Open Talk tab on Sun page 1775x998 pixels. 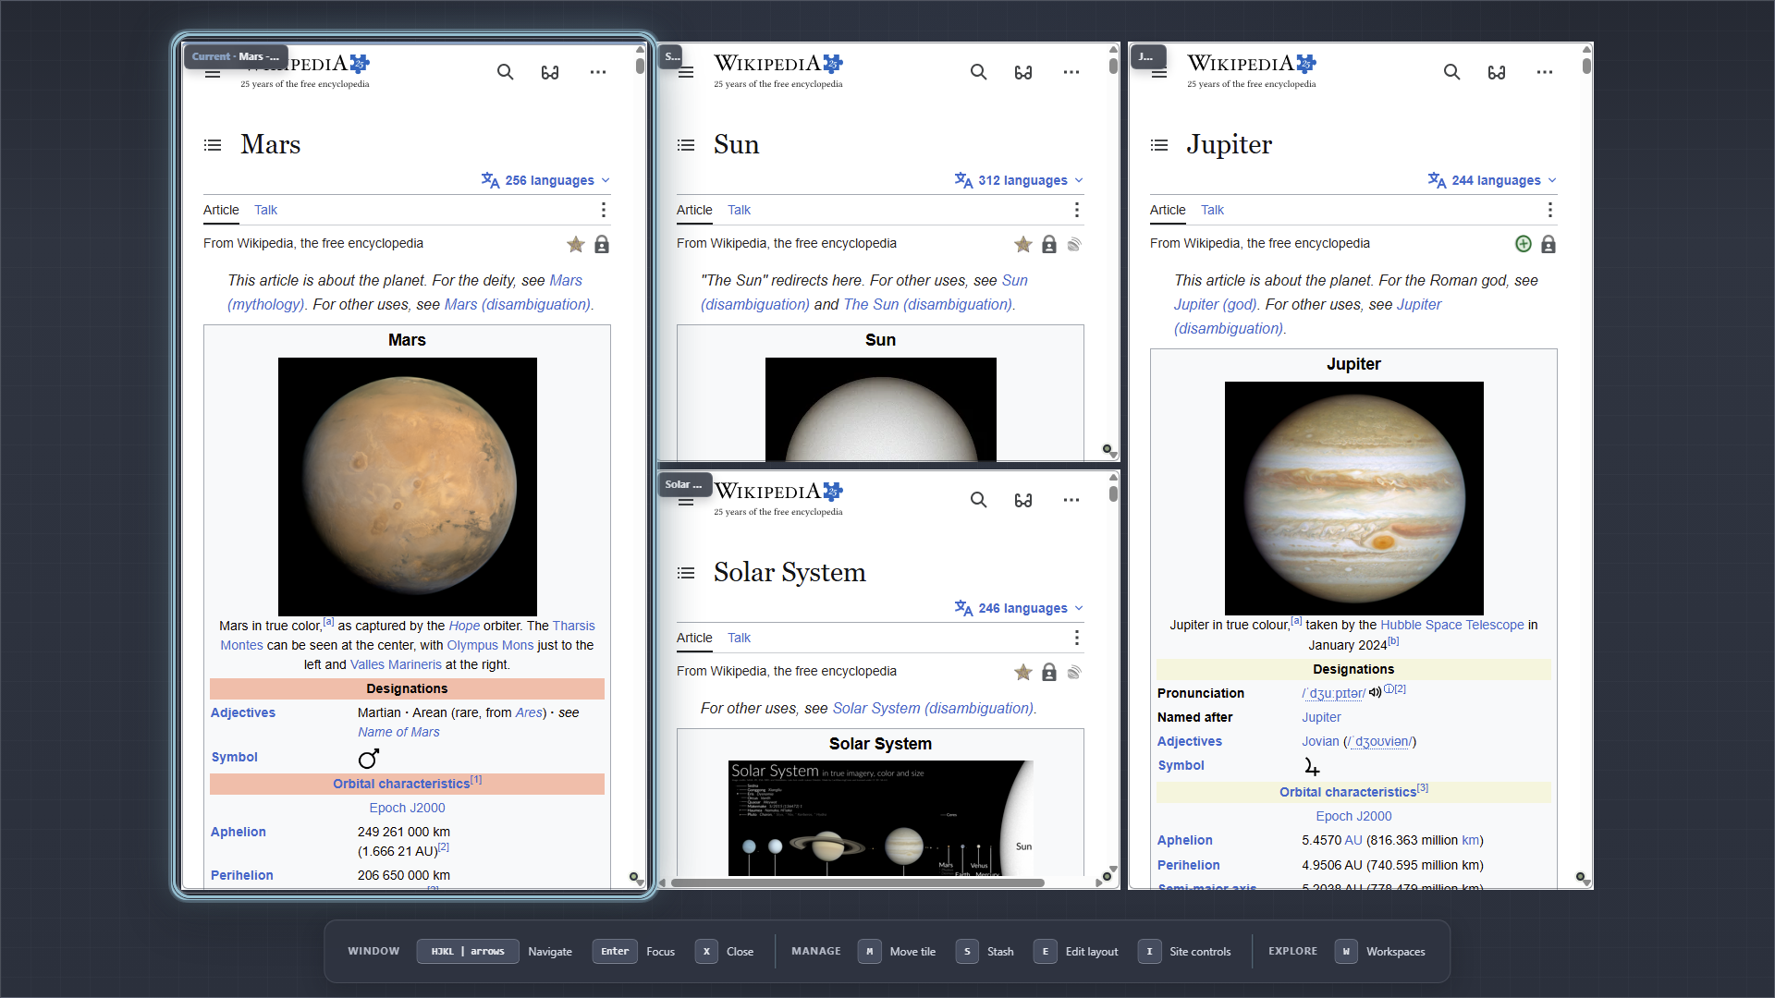coord(739,210)
